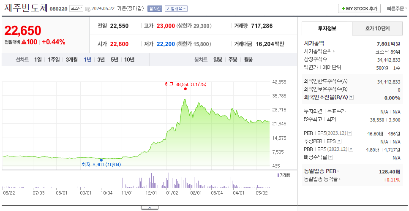Click the 128.40배 industry PER value
409x211 pixels.
coord(390,172)
